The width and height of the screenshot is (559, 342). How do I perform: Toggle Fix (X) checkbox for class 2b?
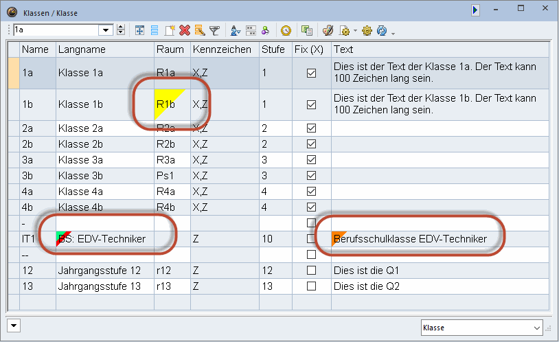[x=311, y=144]
